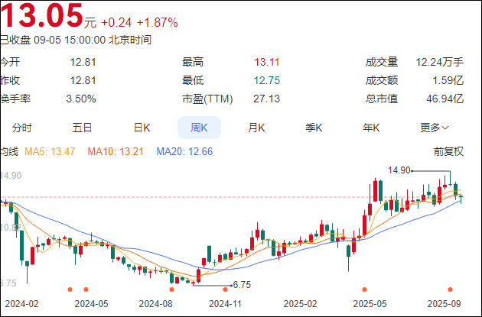Image resolution: width=482 pixels, height=317 pixels.
Task: Click the 市盈(TTM) value 27.13
Action: [x=267, y=99]
